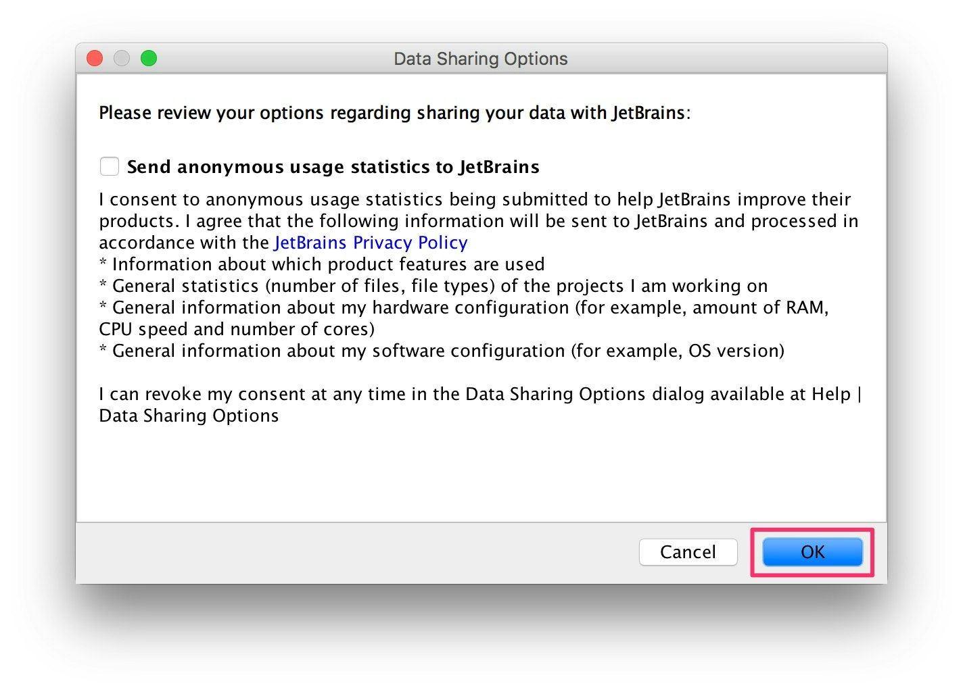Click the 'I can revoke my consent' paragraph

[x=480, y=405]
